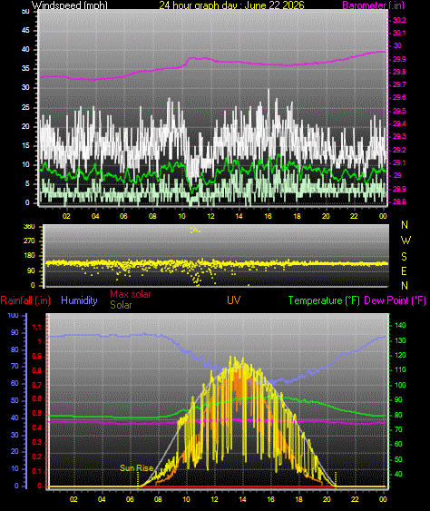Click the 'E' wind direction compass label
The image size is (430, 511).
pyautogui.click(x=404, y=270)
